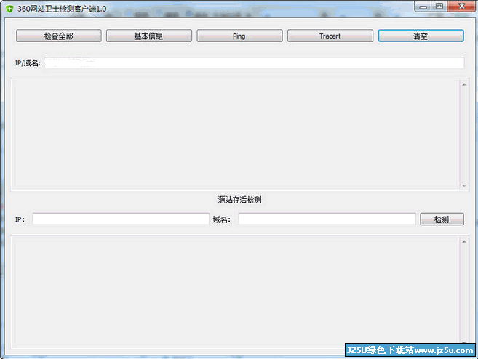
Task: Focus the 域名 input field for origin check
Action: (x=327, y=219)
